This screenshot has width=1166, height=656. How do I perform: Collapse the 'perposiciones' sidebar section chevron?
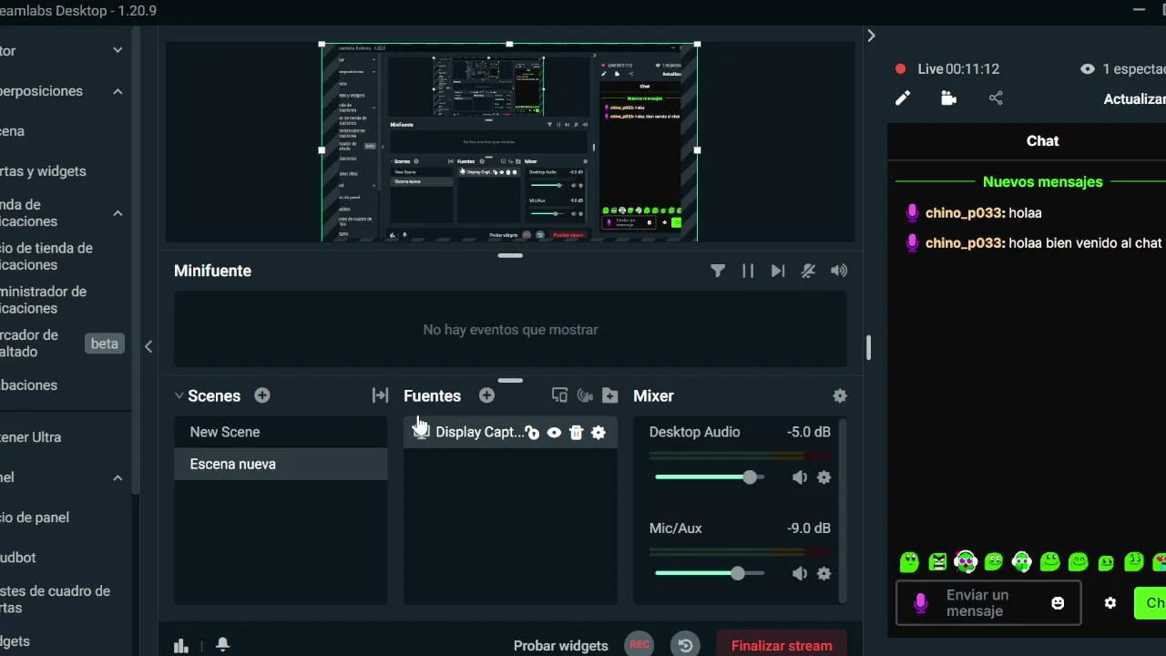coord(118,91)
